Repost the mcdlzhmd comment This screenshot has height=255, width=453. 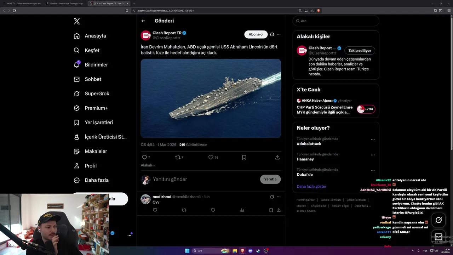click(x=184, y=210)
